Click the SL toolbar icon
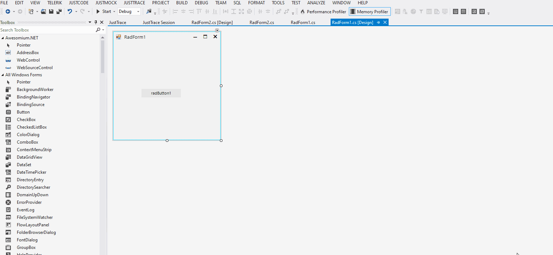The width and height of the screenshot is (553, 255). point(482,11)
